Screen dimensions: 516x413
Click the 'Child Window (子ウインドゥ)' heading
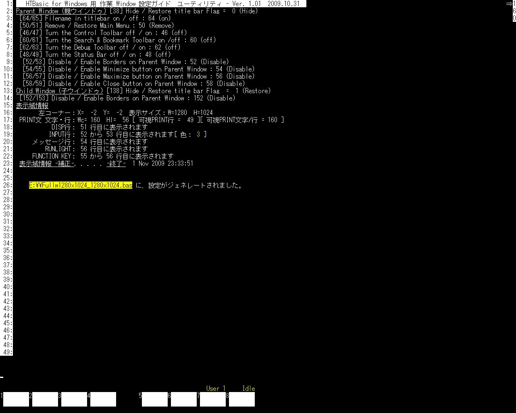[x=60, y=91]
